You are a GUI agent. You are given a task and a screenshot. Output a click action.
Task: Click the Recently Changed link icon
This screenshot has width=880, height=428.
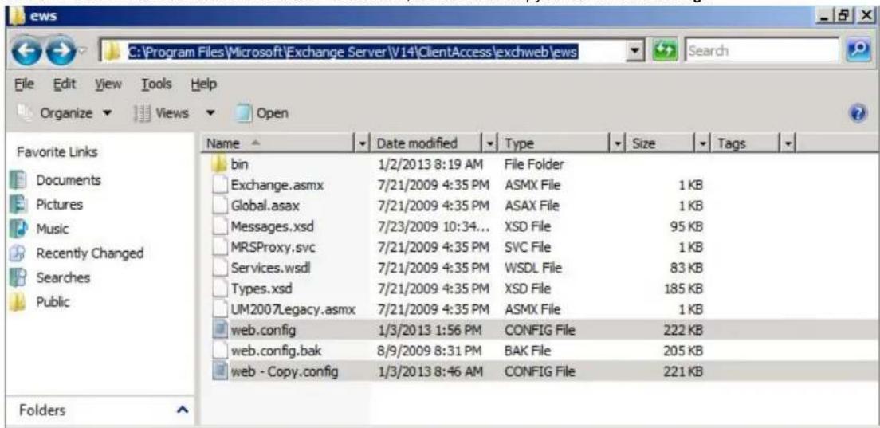17,253
